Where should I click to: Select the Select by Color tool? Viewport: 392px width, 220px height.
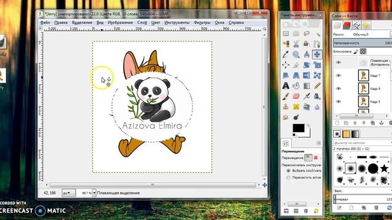[286, 44]
